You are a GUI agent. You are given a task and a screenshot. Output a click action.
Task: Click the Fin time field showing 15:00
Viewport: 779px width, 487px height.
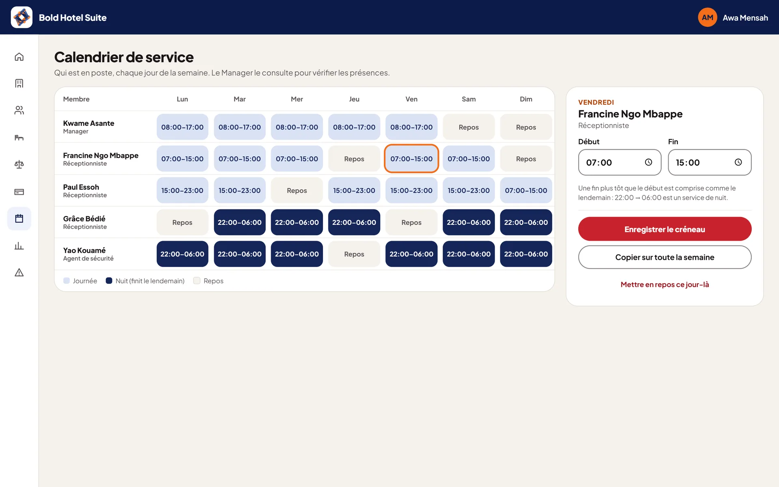[710, 162]
